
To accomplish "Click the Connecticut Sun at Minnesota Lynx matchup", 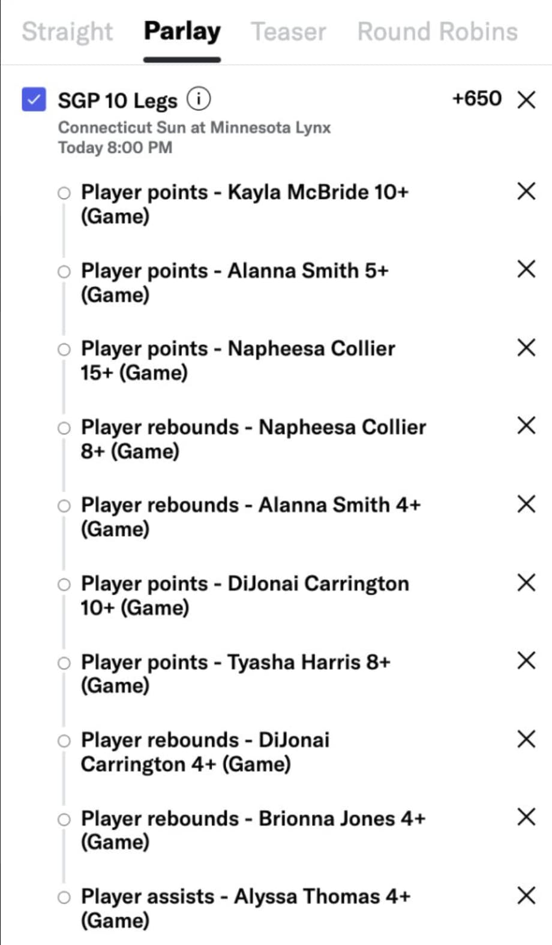I will click(x=194, y=128).
